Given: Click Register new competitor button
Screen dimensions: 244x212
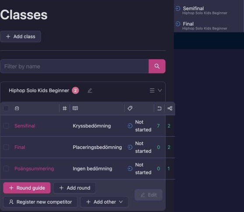Looking at the screenshot, I should click(x=40, y=202).
